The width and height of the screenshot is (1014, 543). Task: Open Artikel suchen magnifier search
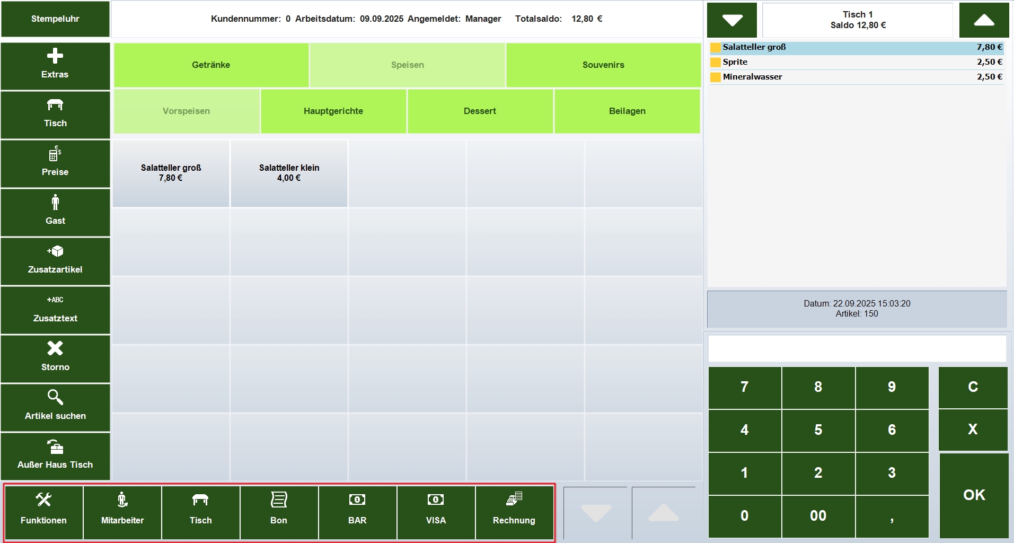[55, 397]
